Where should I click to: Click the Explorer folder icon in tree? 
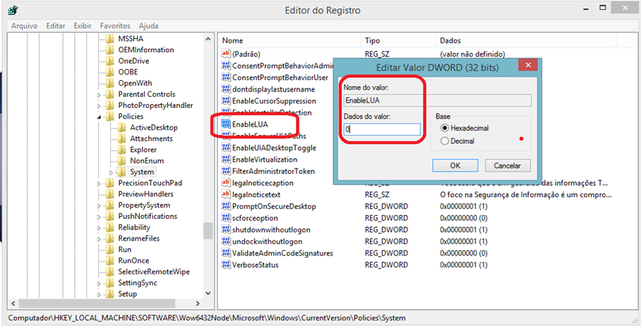click(x=121, y=150)
